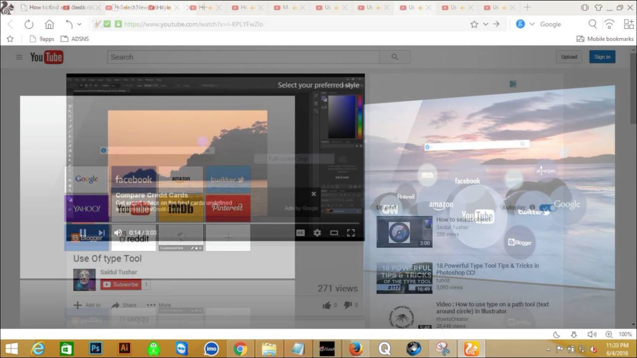
Task: Click the channel avatar beside Subscribe
Action: click(x=84, y=279)
